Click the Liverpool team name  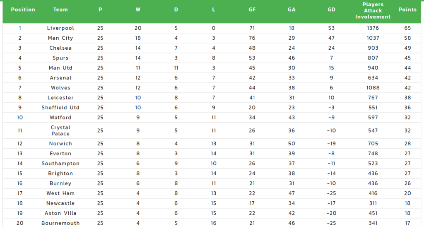tap(60, 28)
